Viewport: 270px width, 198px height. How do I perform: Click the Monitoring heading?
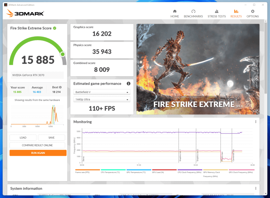click(82, 122)
